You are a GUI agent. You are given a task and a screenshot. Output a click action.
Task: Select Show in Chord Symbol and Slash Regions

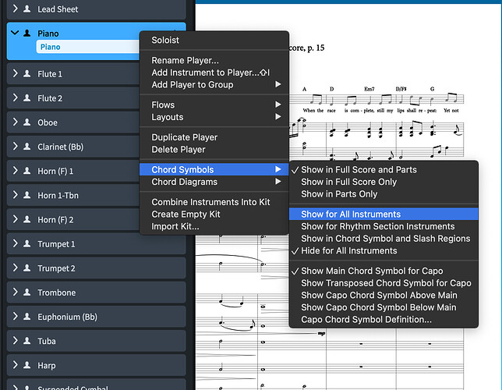tap(384, 239)
